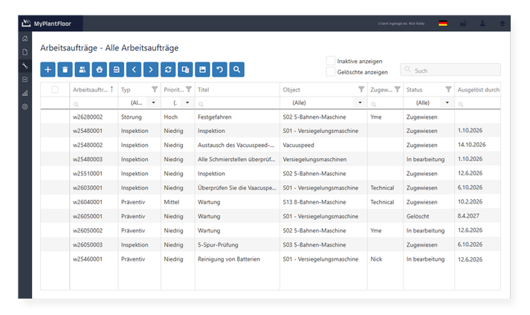Click the Ausgelöst durch filter input
This screenshot has width=530, height=315.
click(x=478, y=103)
